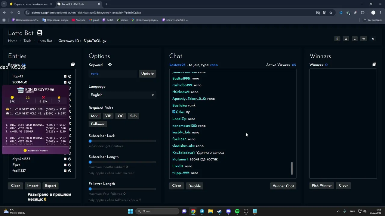
Task: Toggle Chat panel with C button
Action: click(x=355, y=39)
